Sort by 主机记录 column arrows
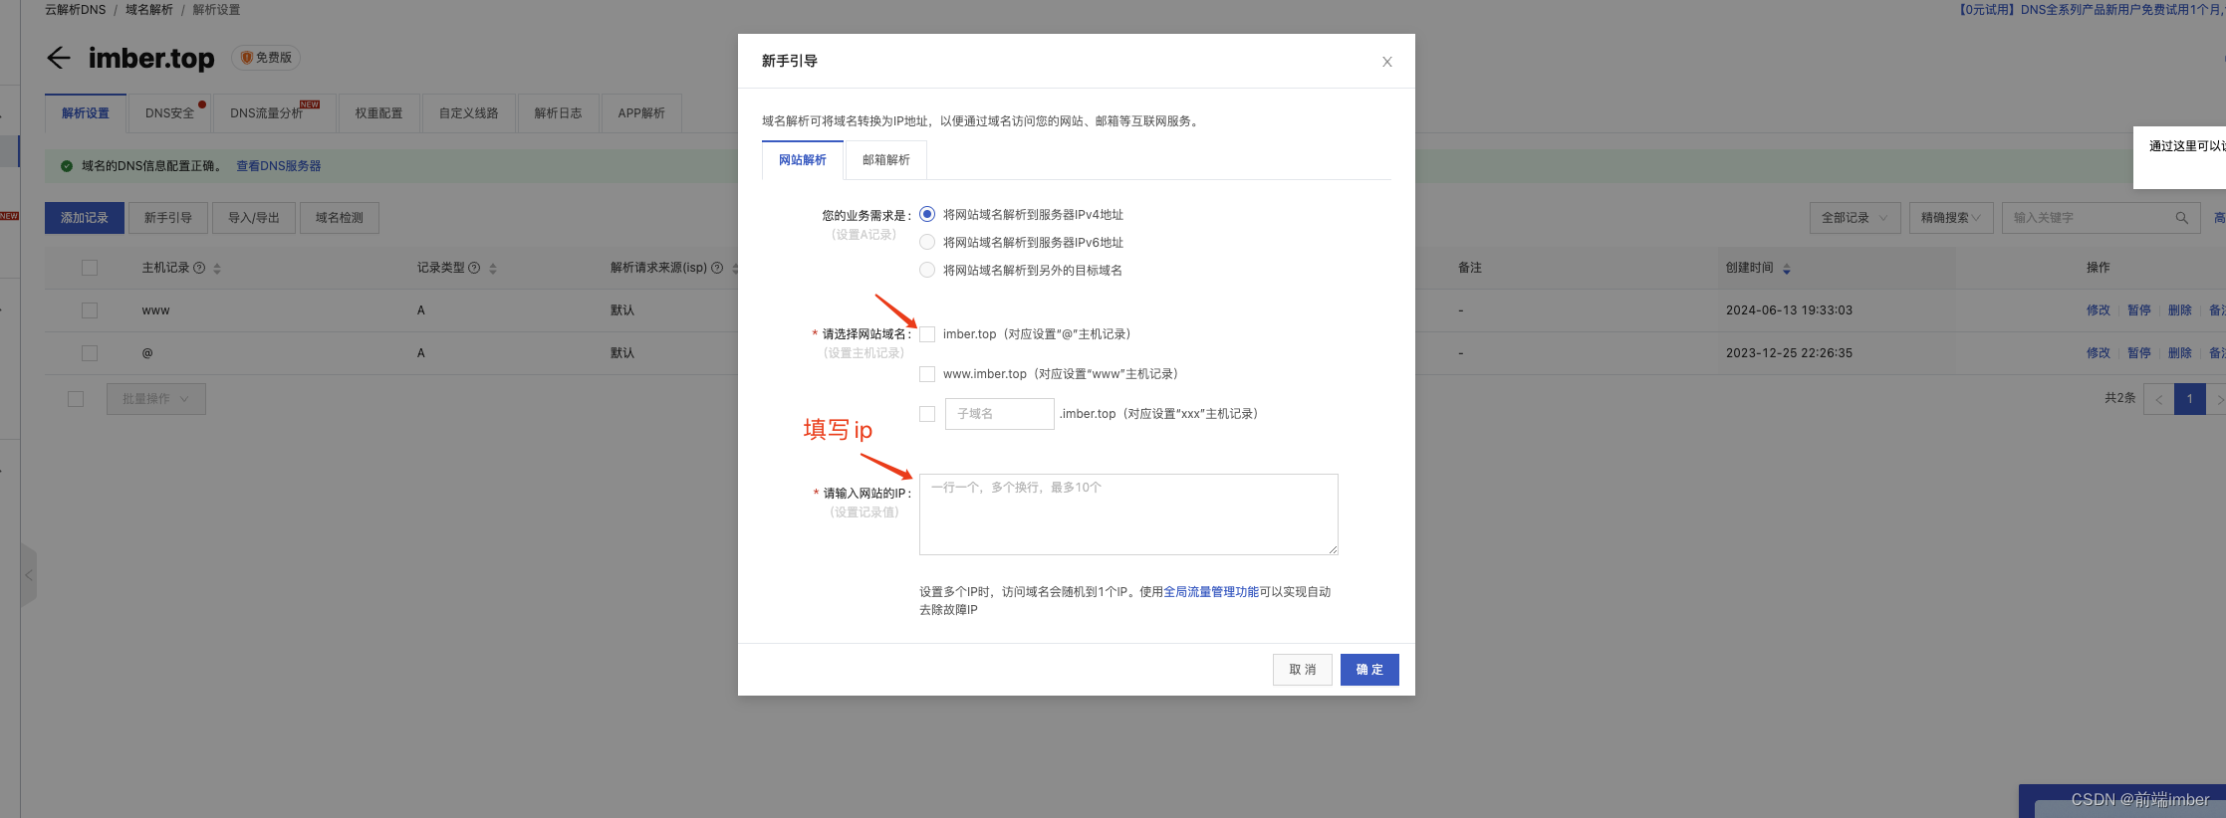The height and width of the screenshot is (818, 2226). point(217,269)
